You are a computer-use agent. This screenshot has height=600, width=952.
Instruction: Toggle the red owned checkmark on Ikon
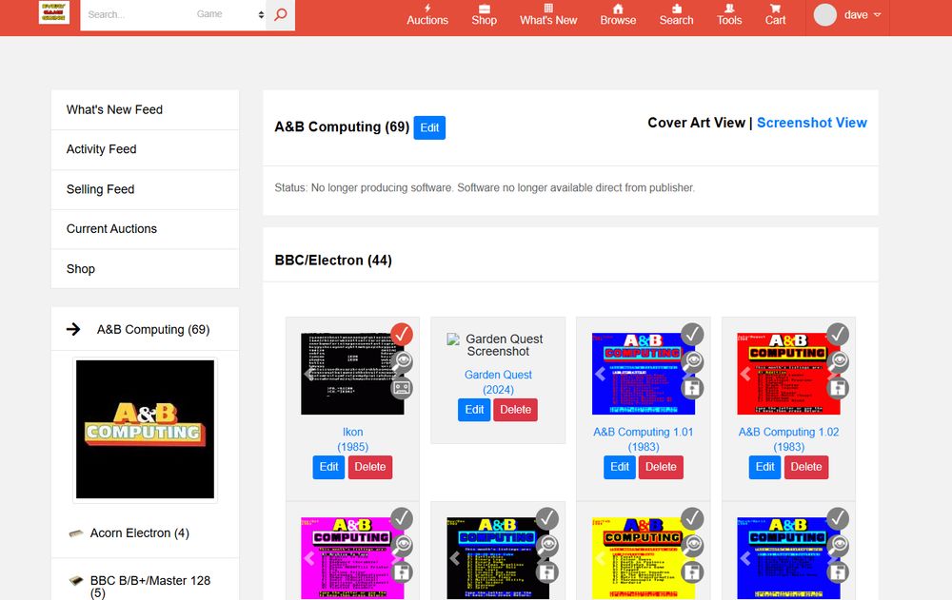coord(402,335)
